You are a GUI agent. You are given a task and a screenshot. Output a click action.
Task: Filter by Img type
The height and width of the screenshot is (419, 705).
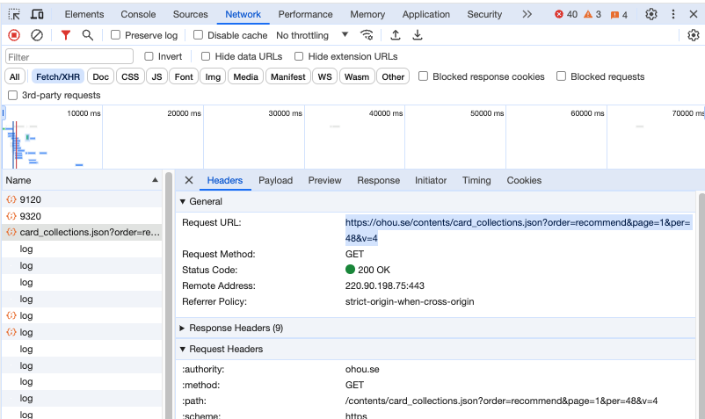(x=213, y=76)
